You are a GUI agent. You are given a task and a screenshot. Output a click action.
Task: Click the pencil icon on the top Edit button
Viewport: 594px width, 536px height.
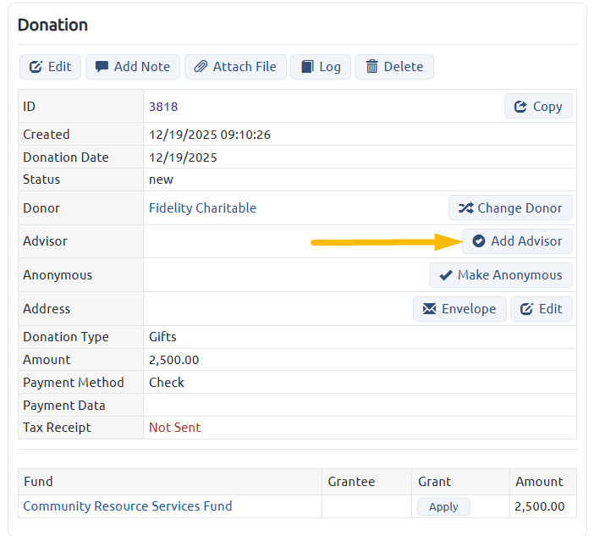36,67
